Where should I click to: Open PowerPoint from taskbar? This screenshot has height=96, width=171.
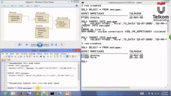coord(68,93)
